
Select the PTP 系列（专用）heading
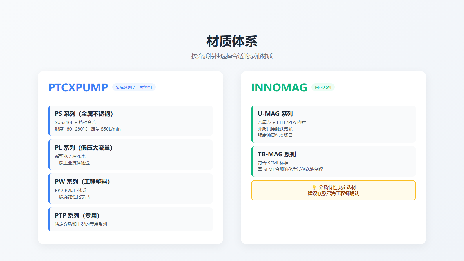coord(77,215)
